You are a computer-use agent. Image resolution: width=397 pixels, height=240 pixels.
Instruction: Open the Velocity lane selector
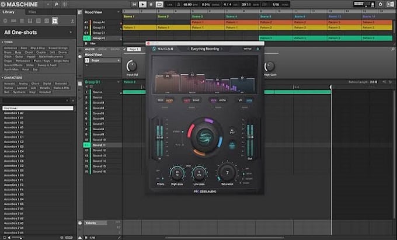[96, 223]
